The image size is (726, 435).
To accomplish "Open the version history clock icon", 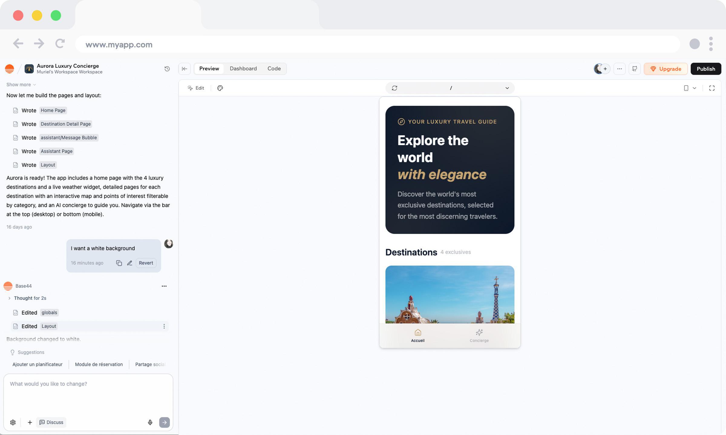I will [x=167, y=69].
